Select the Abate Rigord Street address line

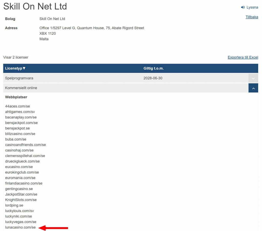92,28
